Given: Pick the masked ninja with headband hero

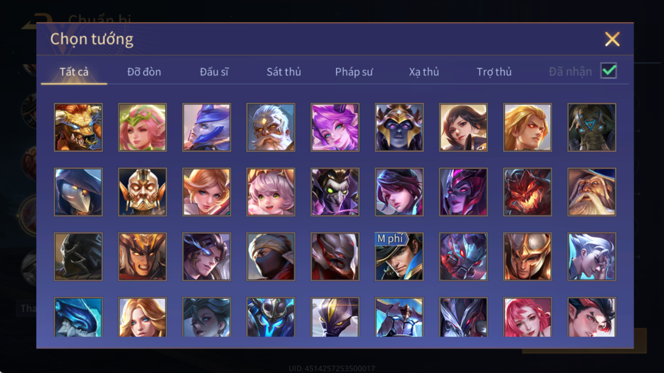Looking at the screenshot, I should (271, 257).
